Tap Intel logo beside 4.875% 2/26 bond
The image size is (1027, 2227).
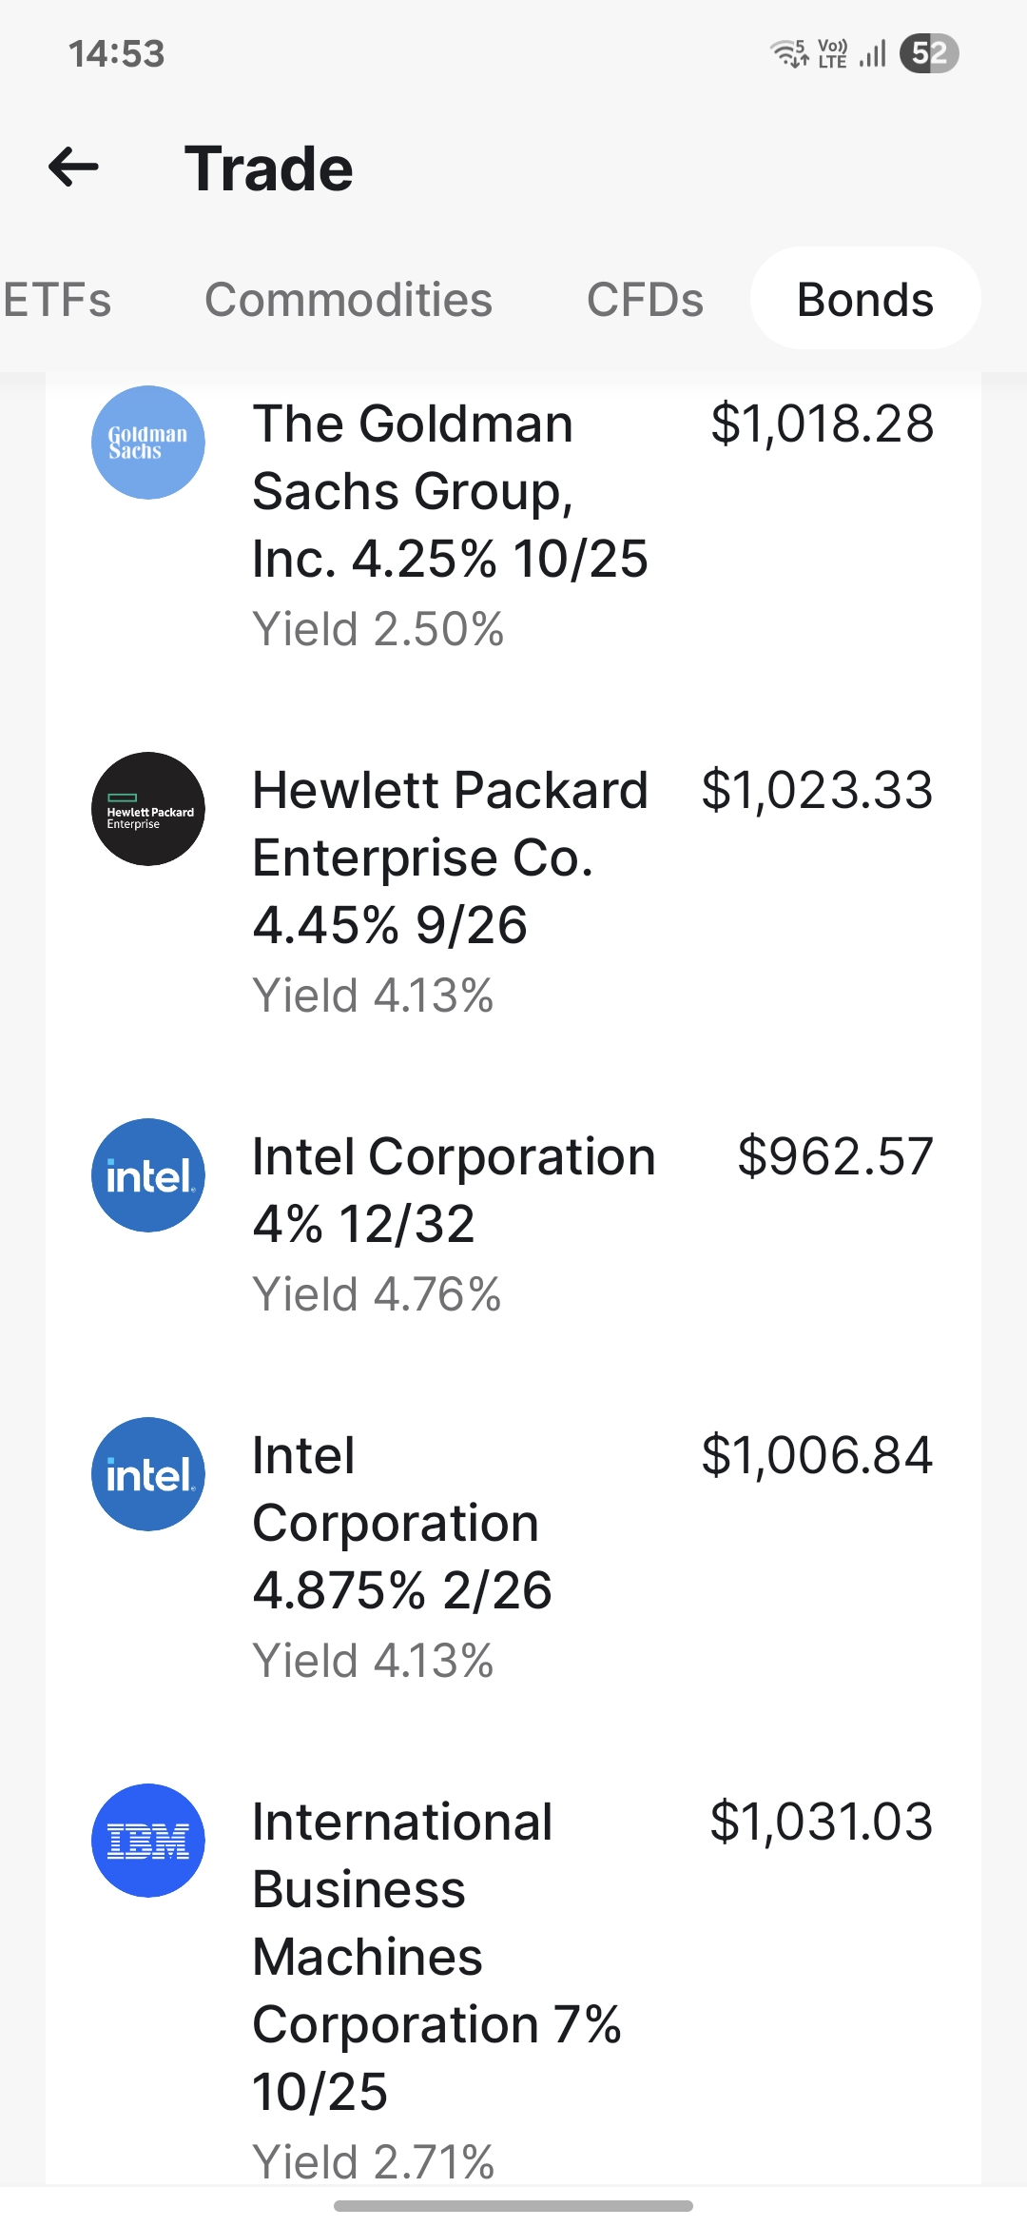point(148,1474)
